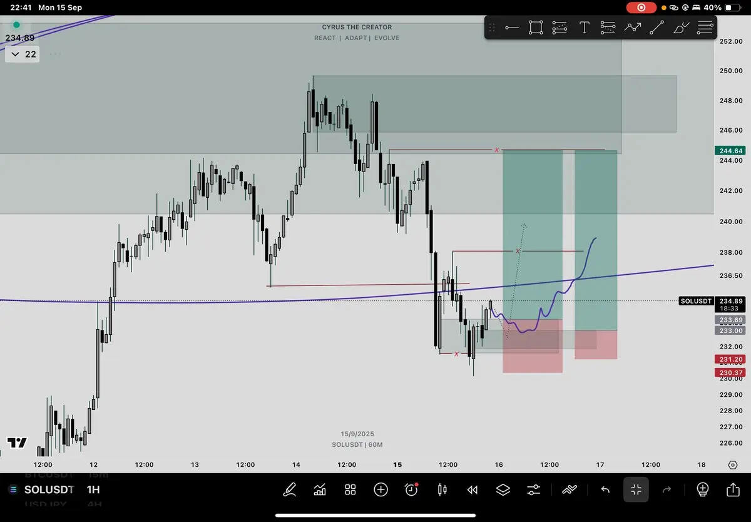Open the indicators panel

tap(320, 489)
